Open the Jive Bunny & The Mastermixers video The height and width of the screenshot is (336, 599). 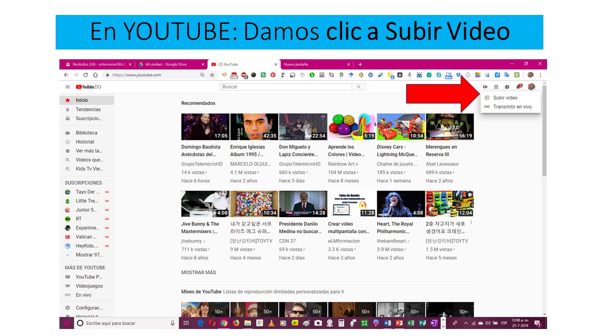pos(205,204)
